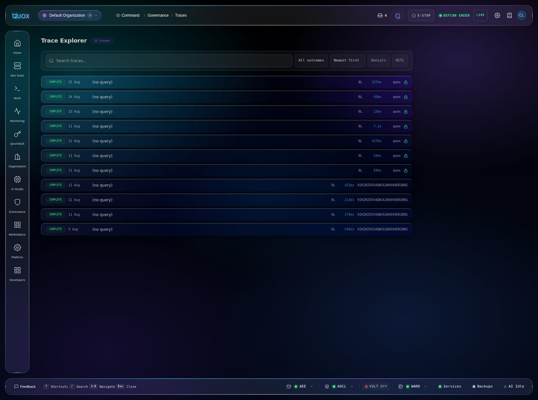Expand the AOCL status chevron
The image size is (538, 400).
click(x=352, y=387)
